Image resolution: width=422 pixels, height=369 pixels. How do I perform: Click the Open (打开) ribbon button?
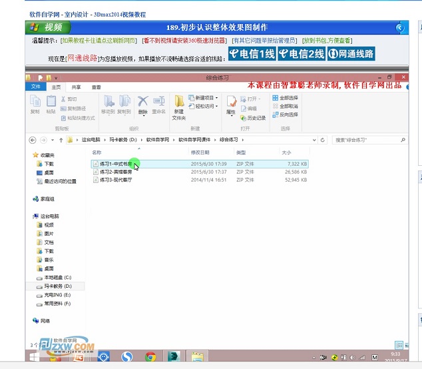[250, 99]
